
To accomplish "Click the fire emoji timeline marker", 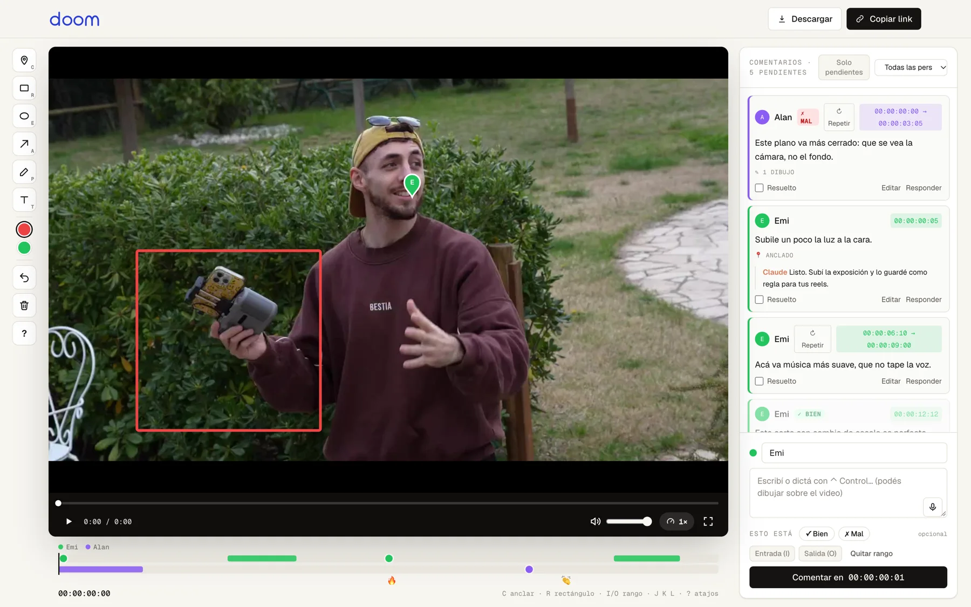I will click(392, 581).
